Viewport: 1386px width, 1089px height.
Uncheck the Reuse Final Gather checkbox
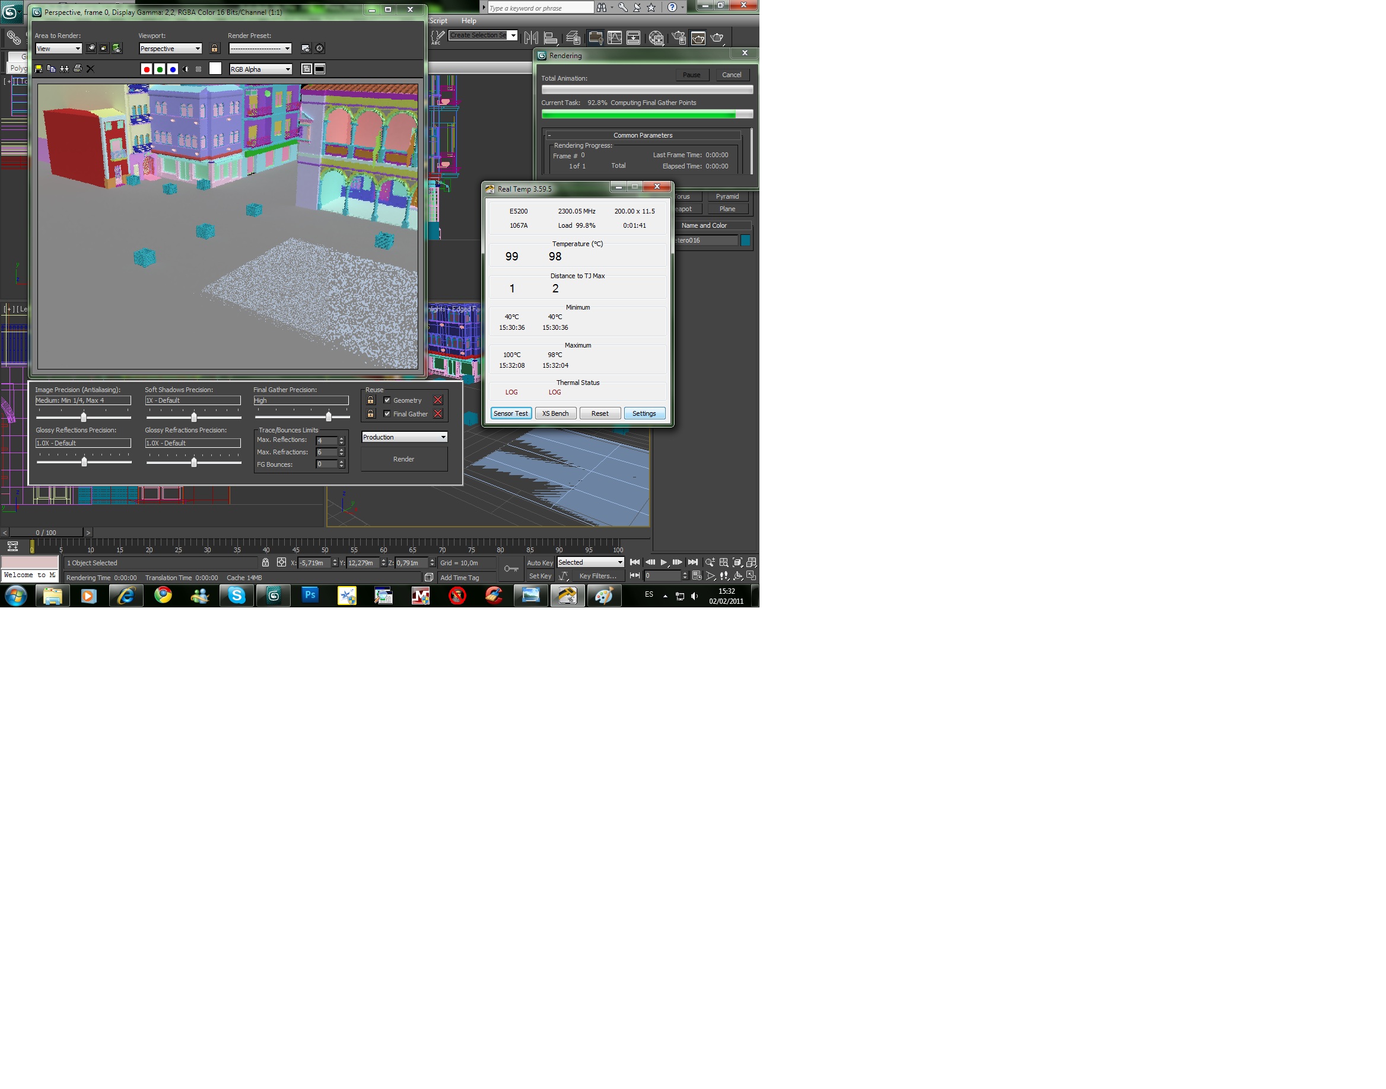pyautogui.click(x=386, y=414)
